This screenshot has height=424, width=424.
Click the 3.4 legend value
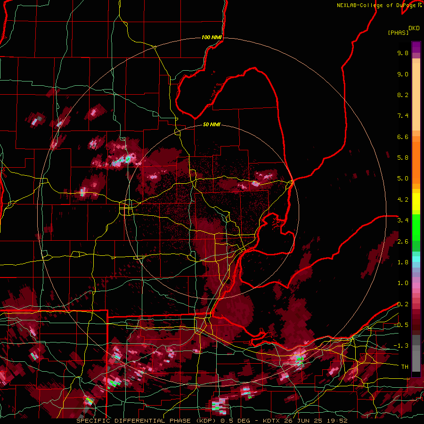[403, 220]
